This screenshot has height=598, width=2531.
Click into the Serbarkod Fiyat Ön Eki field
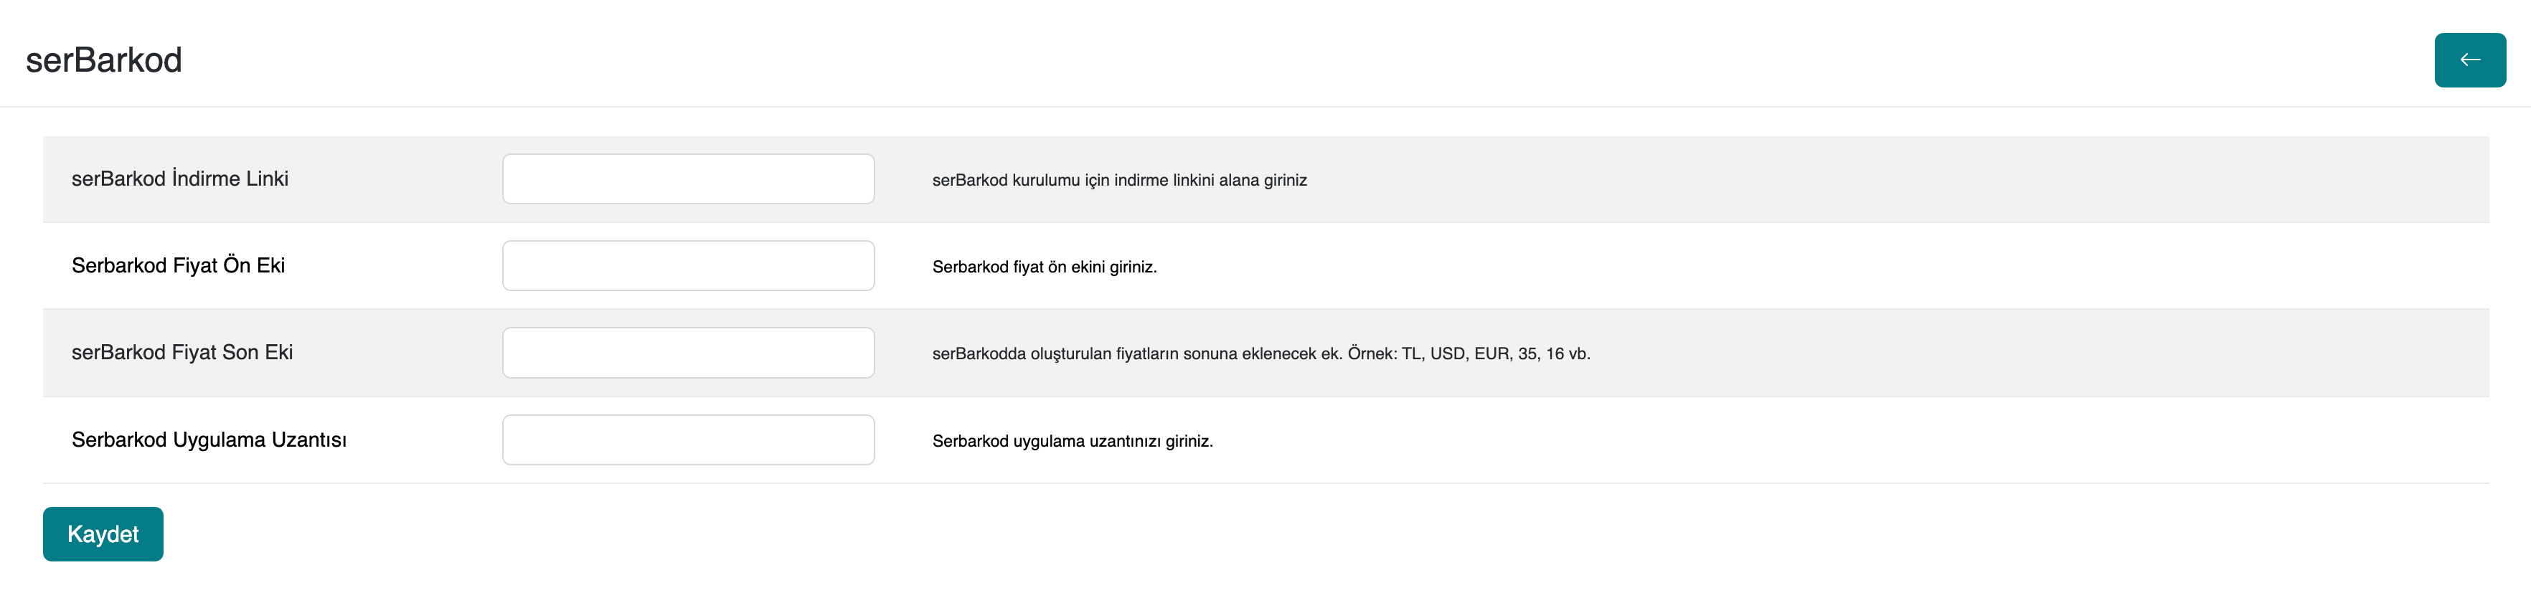click(x=688, y=265)
